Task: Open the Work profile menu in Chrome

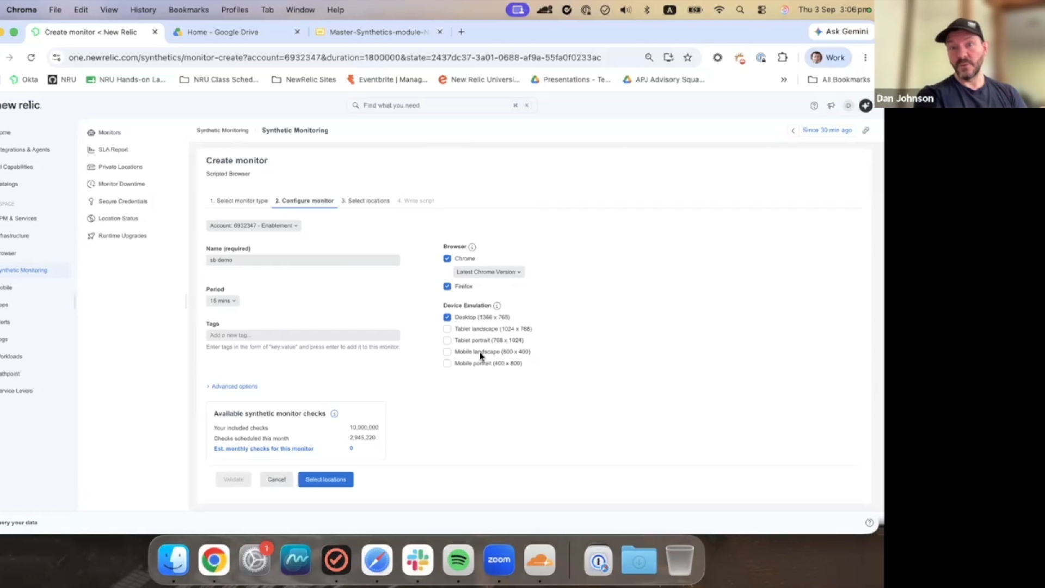Action: (x=827, y=58)
